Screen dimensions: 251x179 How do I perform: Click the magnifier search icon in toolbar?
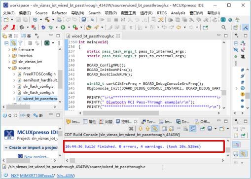click(x=223, y=27)
